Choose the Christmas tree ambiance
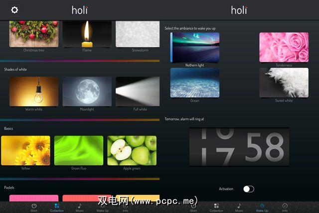The height and width of the screenshot is (213, 319). 34,34
